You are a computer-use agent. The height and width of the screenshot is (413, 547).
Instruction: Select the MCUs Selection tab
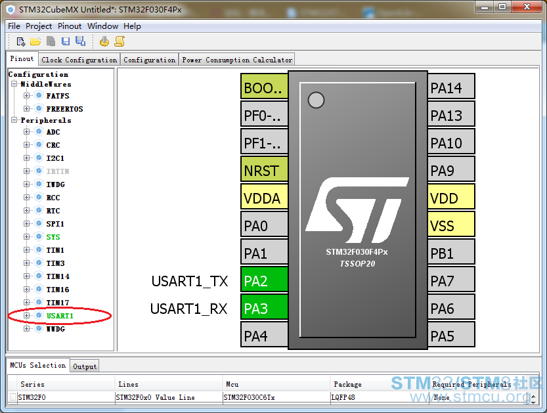coord(37,365)
